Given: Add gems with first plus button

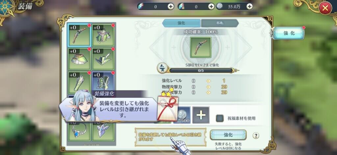Looking at the screenshot, I should tap(171, 7).
